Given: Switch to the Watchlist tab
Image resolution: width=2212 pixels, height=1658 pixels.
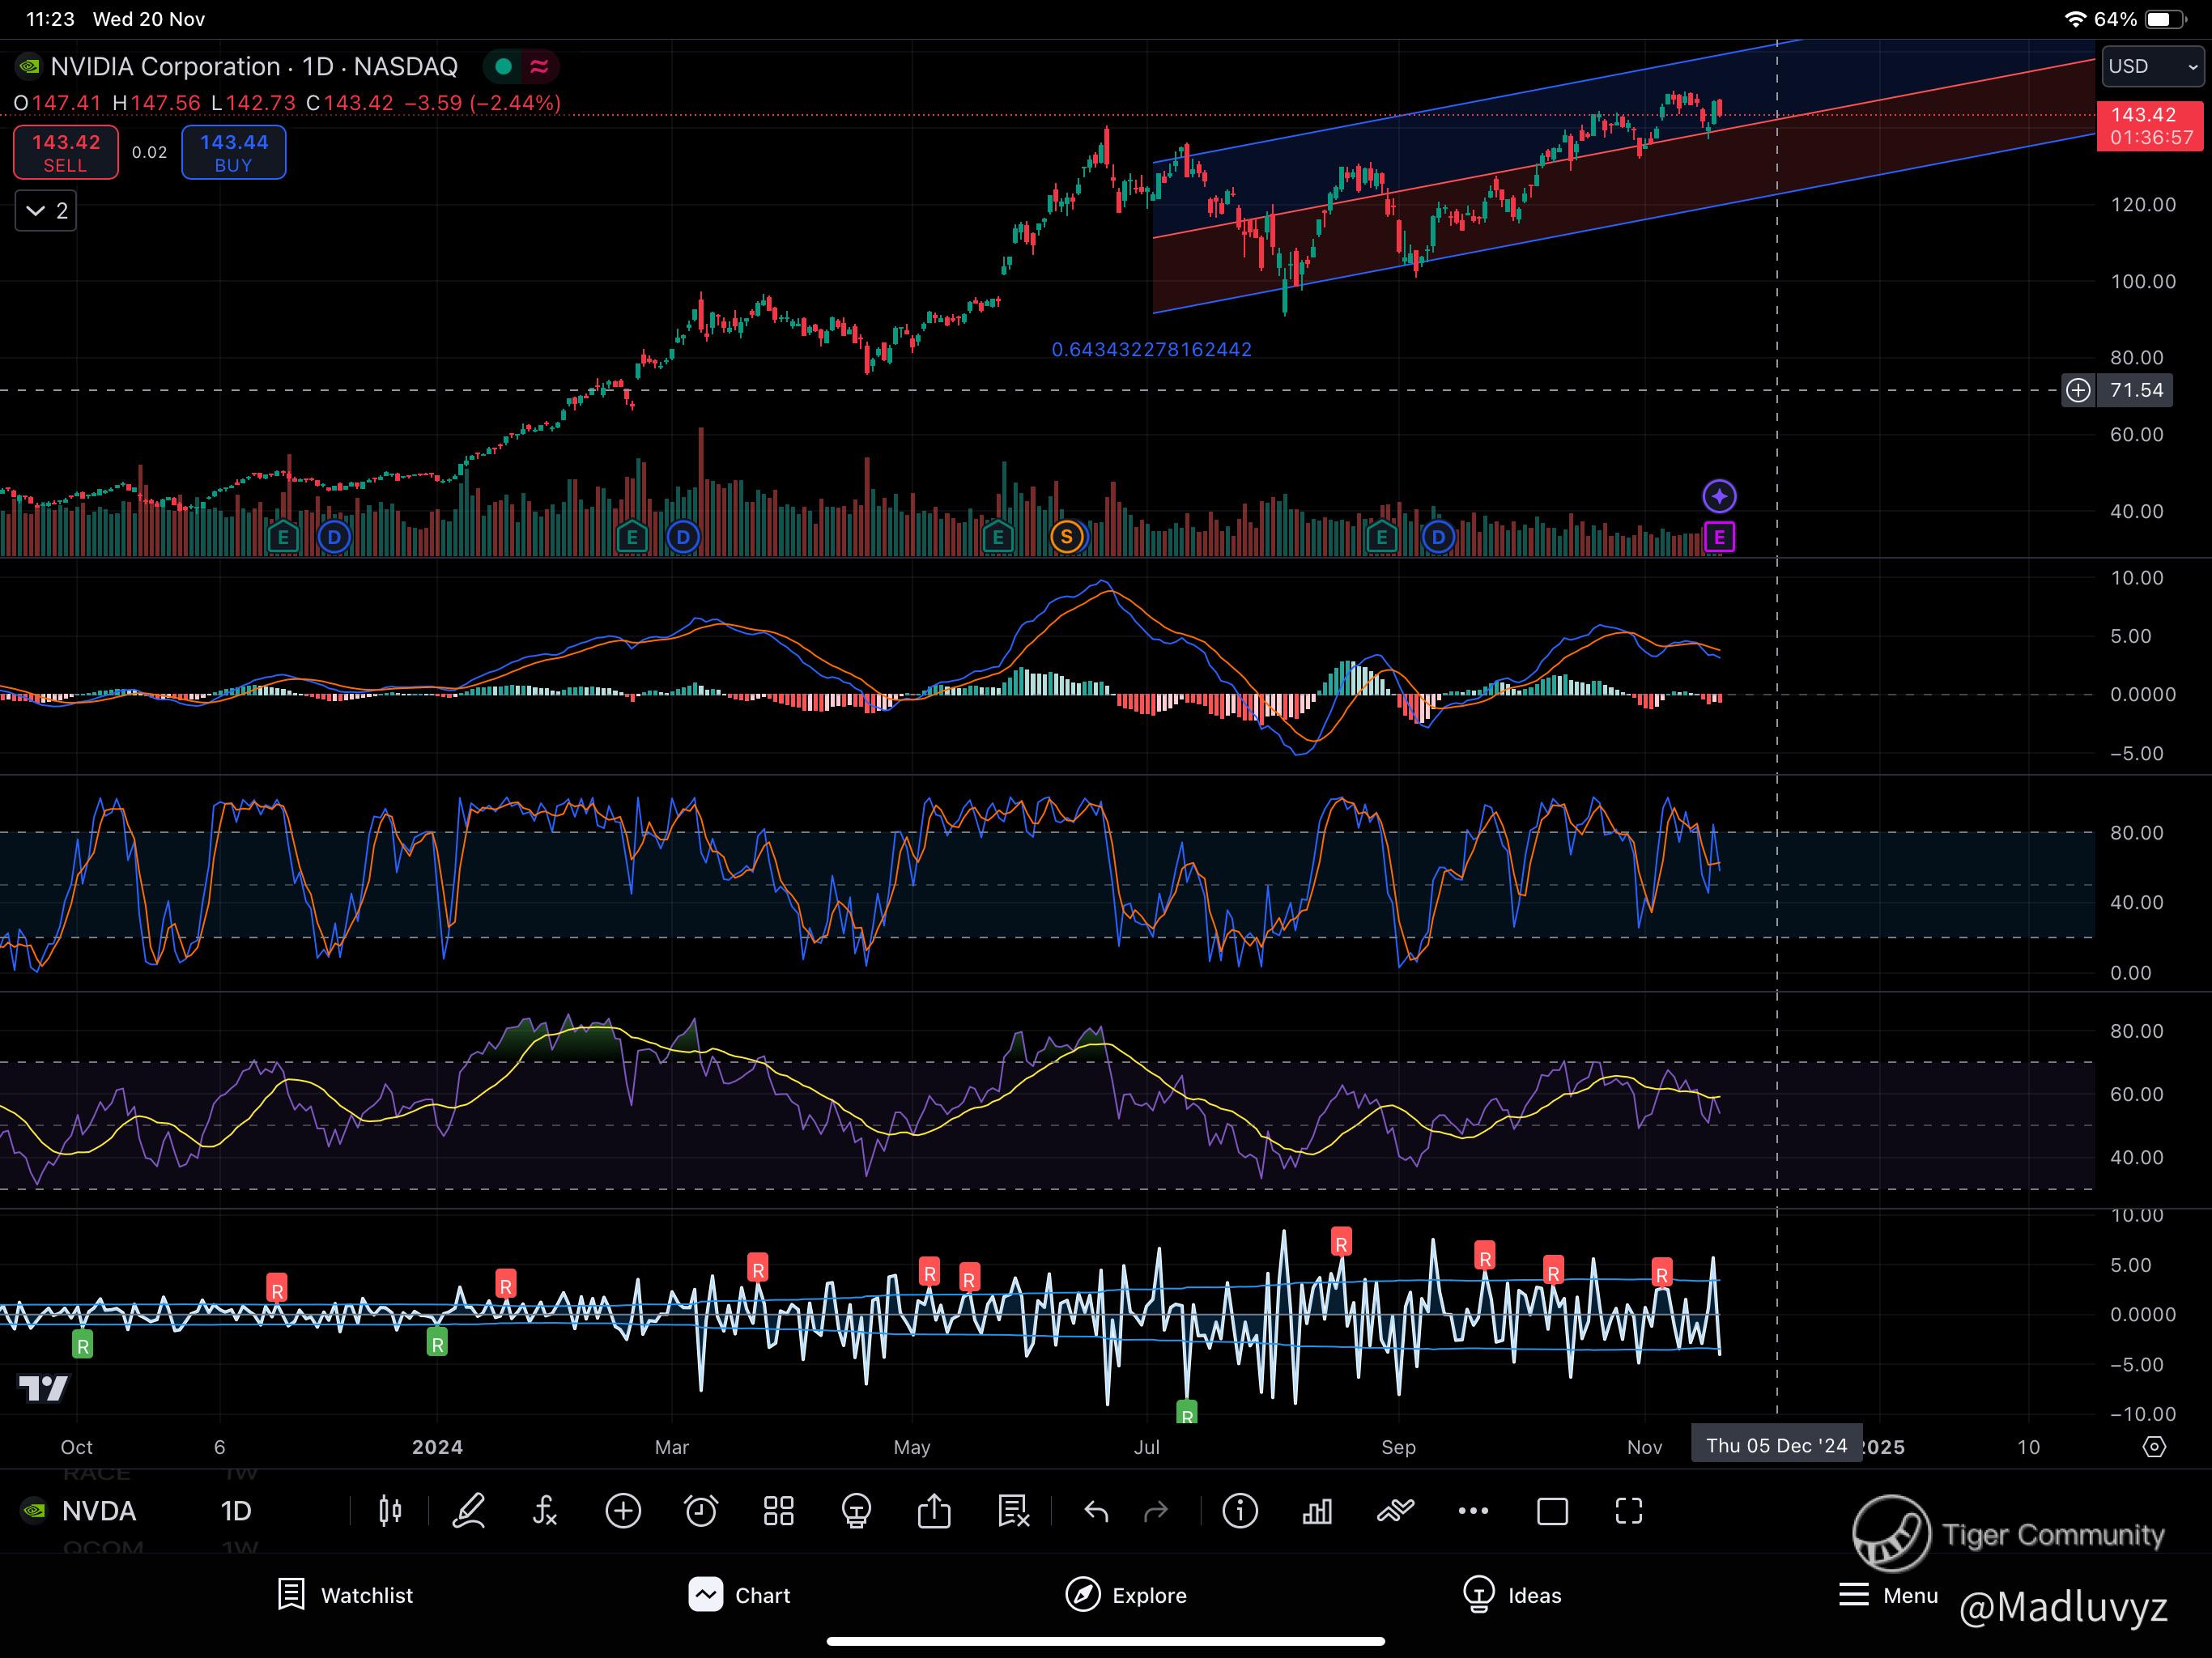Looking at the screenshot, I should 345,1595.
